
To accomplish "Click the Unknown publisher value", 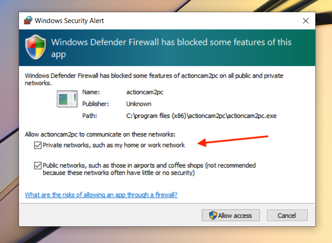I will point(139,104).
